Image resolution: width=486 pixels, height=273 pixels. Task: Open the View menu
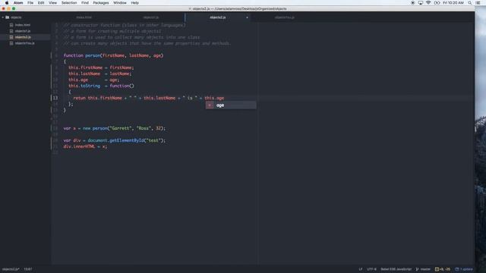(x=52, y=3)
